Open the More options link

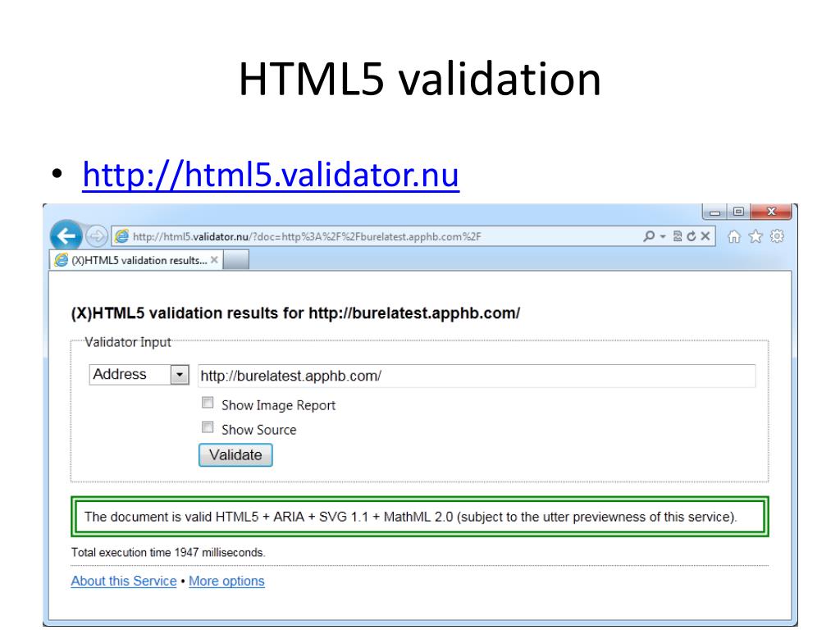click(226, 582)
